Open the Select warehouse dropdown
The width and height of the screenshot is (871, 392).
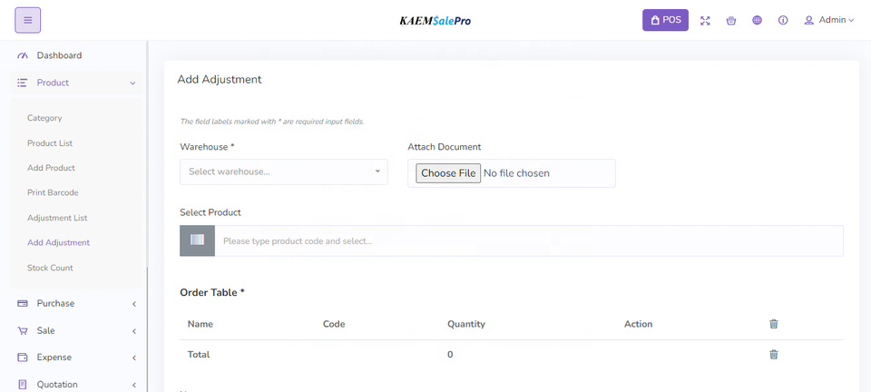point(284,171)
